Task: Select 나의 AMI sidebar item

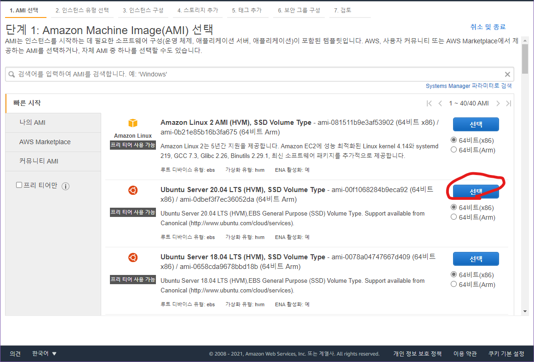Action: [53, 123]
